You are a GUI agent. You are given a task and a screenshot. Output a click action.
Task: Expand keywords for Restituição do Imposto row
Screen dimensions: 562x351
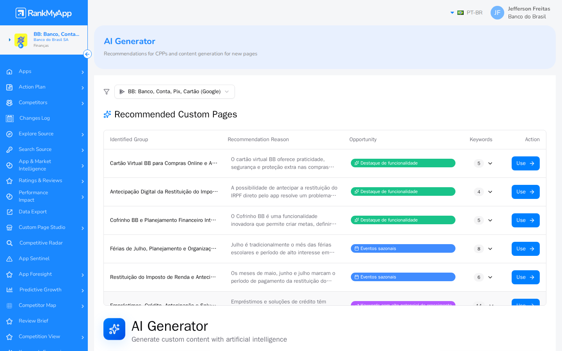[x=490, y=277]
